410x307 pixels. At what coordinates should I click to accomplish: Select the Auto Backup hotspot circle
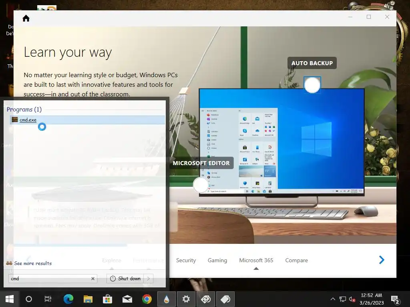(312, 85)
